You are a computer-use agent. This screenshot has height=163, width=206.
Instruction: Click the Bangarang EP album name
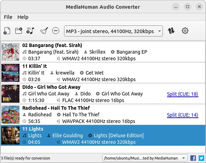click(132, 52)
